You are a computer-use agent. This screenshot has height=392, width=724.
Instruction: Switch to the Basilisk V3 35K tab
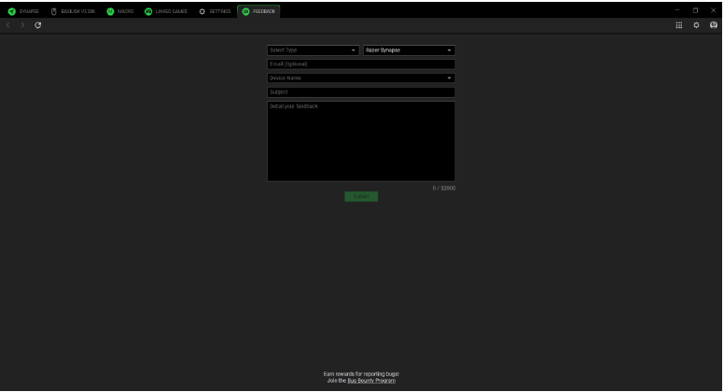[73, 11]
